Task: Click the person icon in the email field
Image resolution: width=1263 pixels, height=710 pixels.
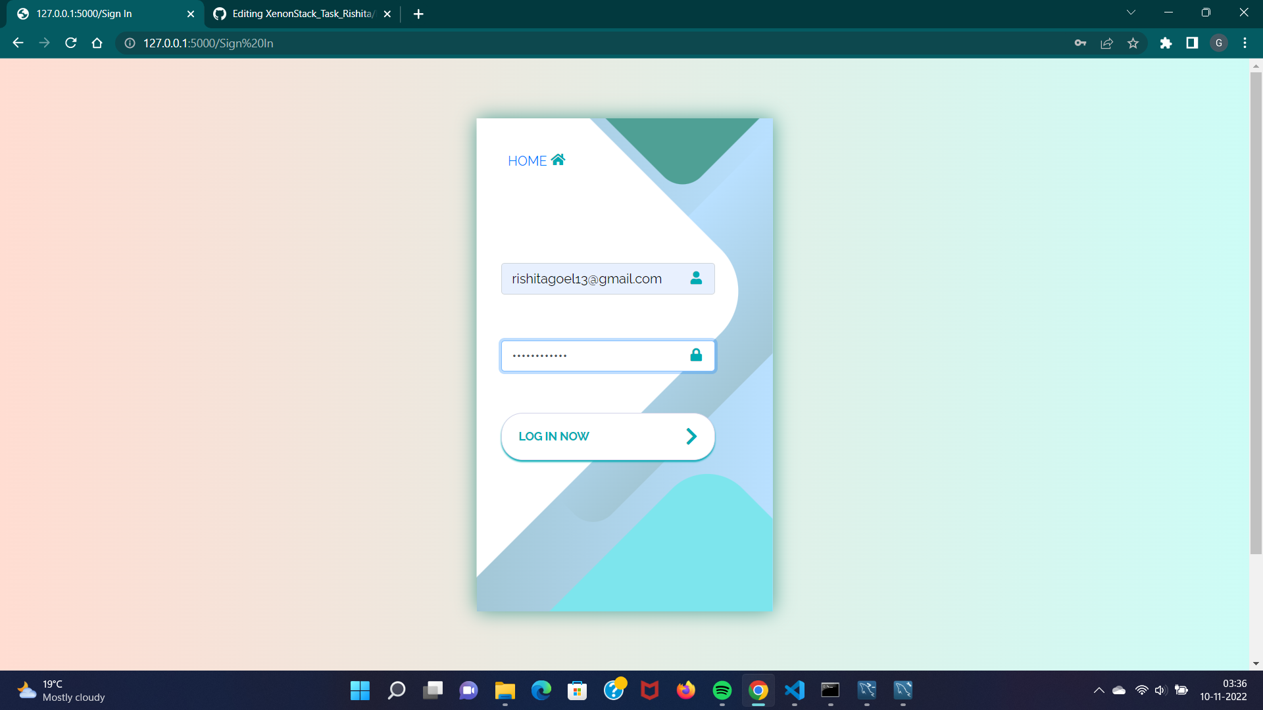Action: tap(695, 278)
